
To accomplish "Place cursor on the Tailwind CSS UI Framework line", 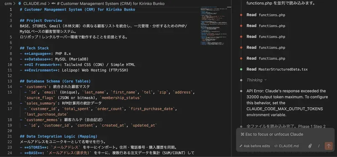I will (78, 65).
